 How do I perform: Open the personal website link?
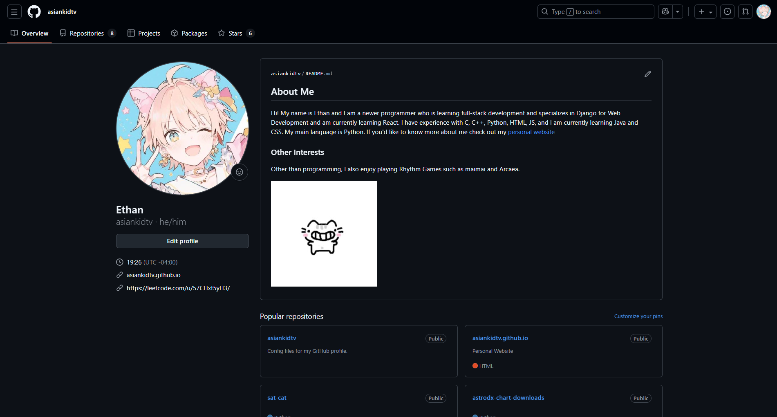[531, 132]
